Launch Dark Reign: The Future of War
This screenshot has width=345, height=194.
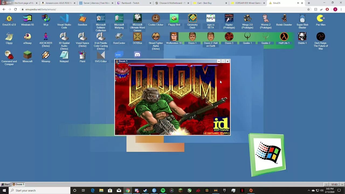pos(321,41)
